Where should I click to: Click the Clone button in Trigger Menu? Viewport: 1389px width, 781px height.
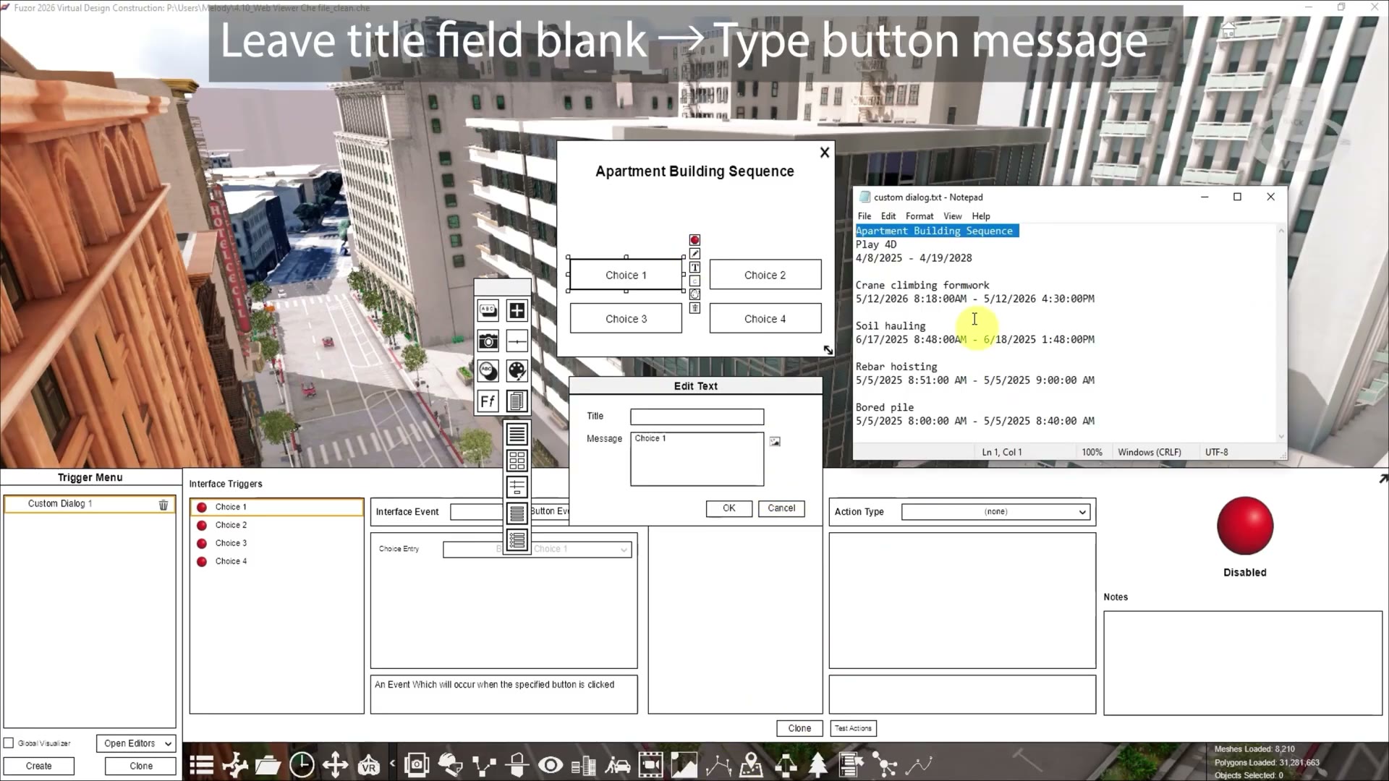click(141, 766)
